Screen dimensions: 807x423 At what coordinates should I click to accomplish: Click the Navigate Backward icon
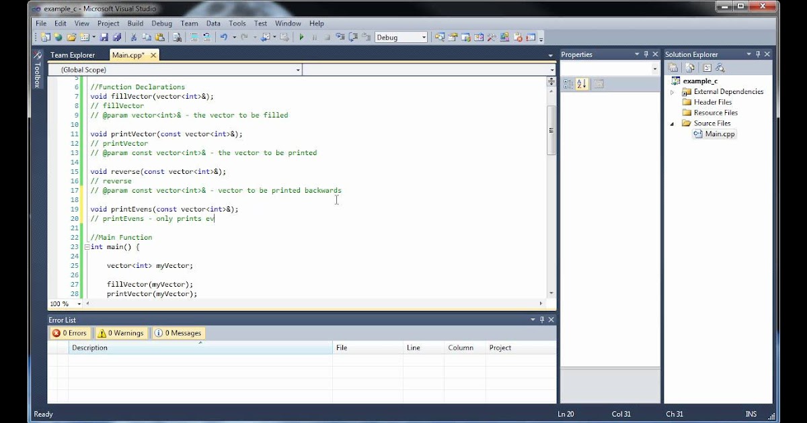point(264,38)
